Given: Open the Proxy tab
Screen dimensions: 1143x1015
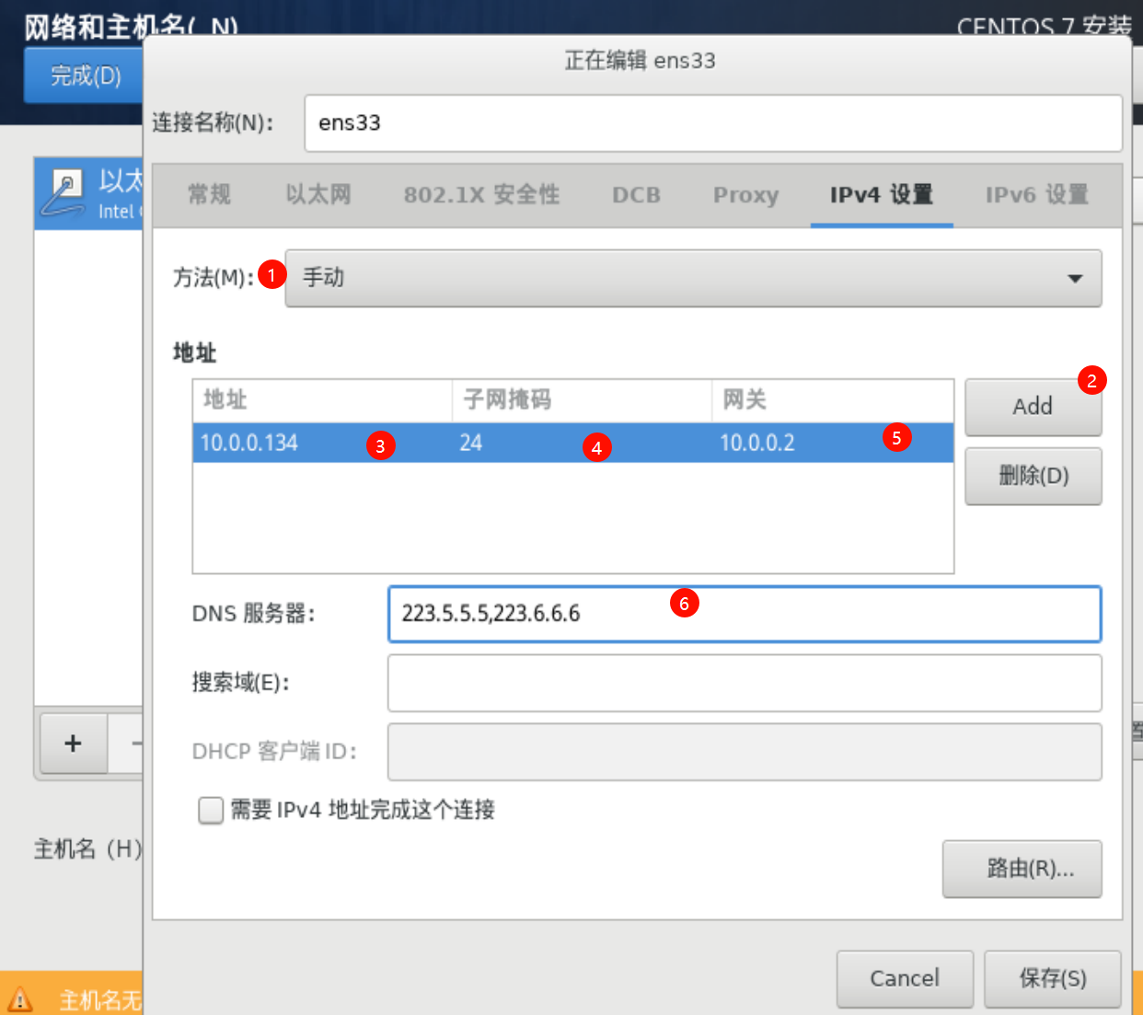Looking at the screenshot, I should 745,195.
